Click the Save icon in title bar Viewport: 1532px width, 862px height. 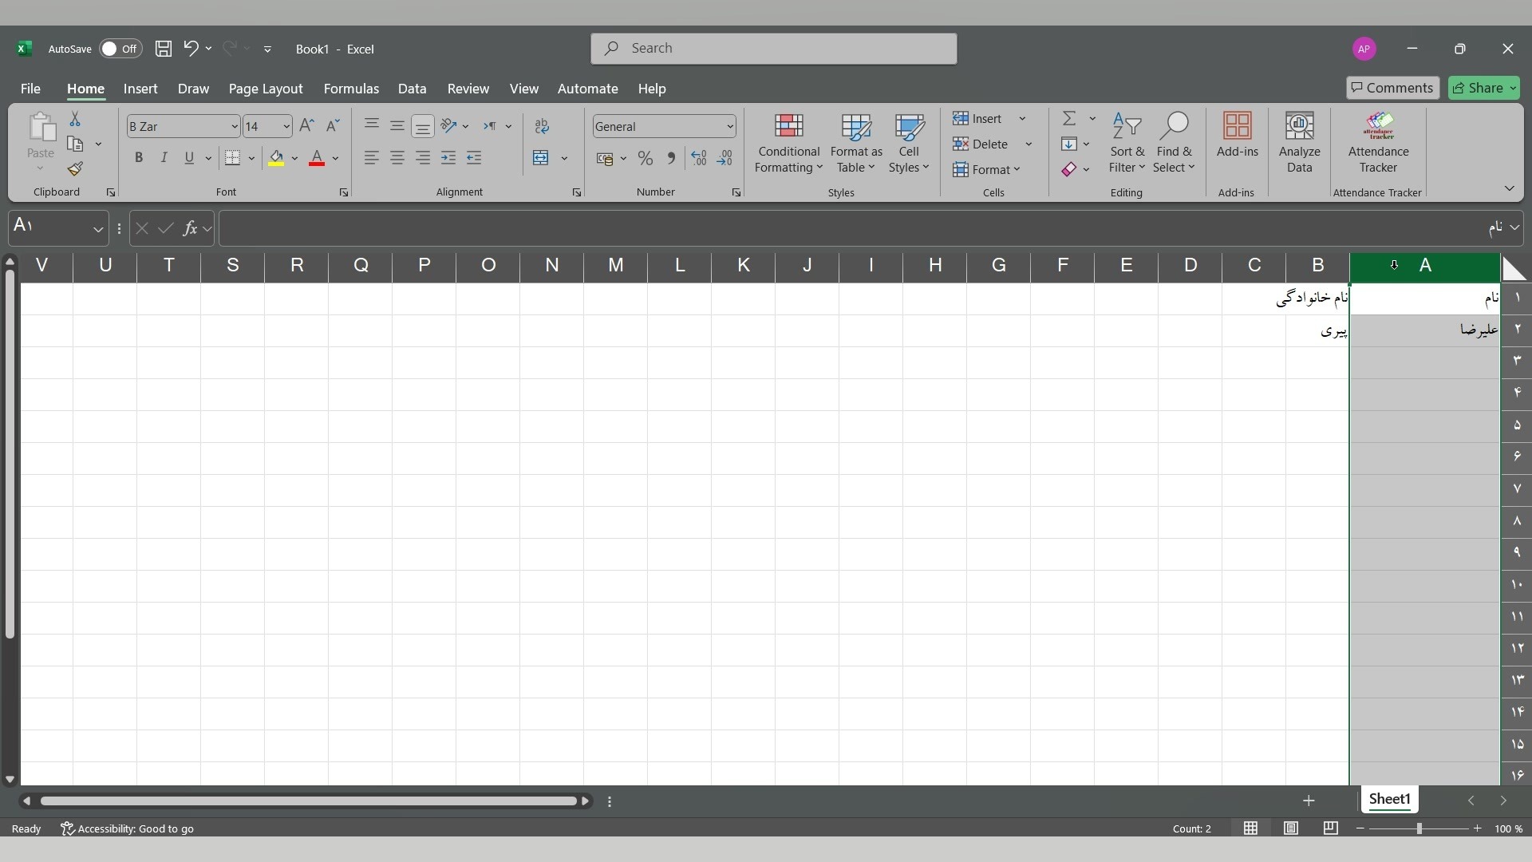pyautogui.click(x=163, y=49)
